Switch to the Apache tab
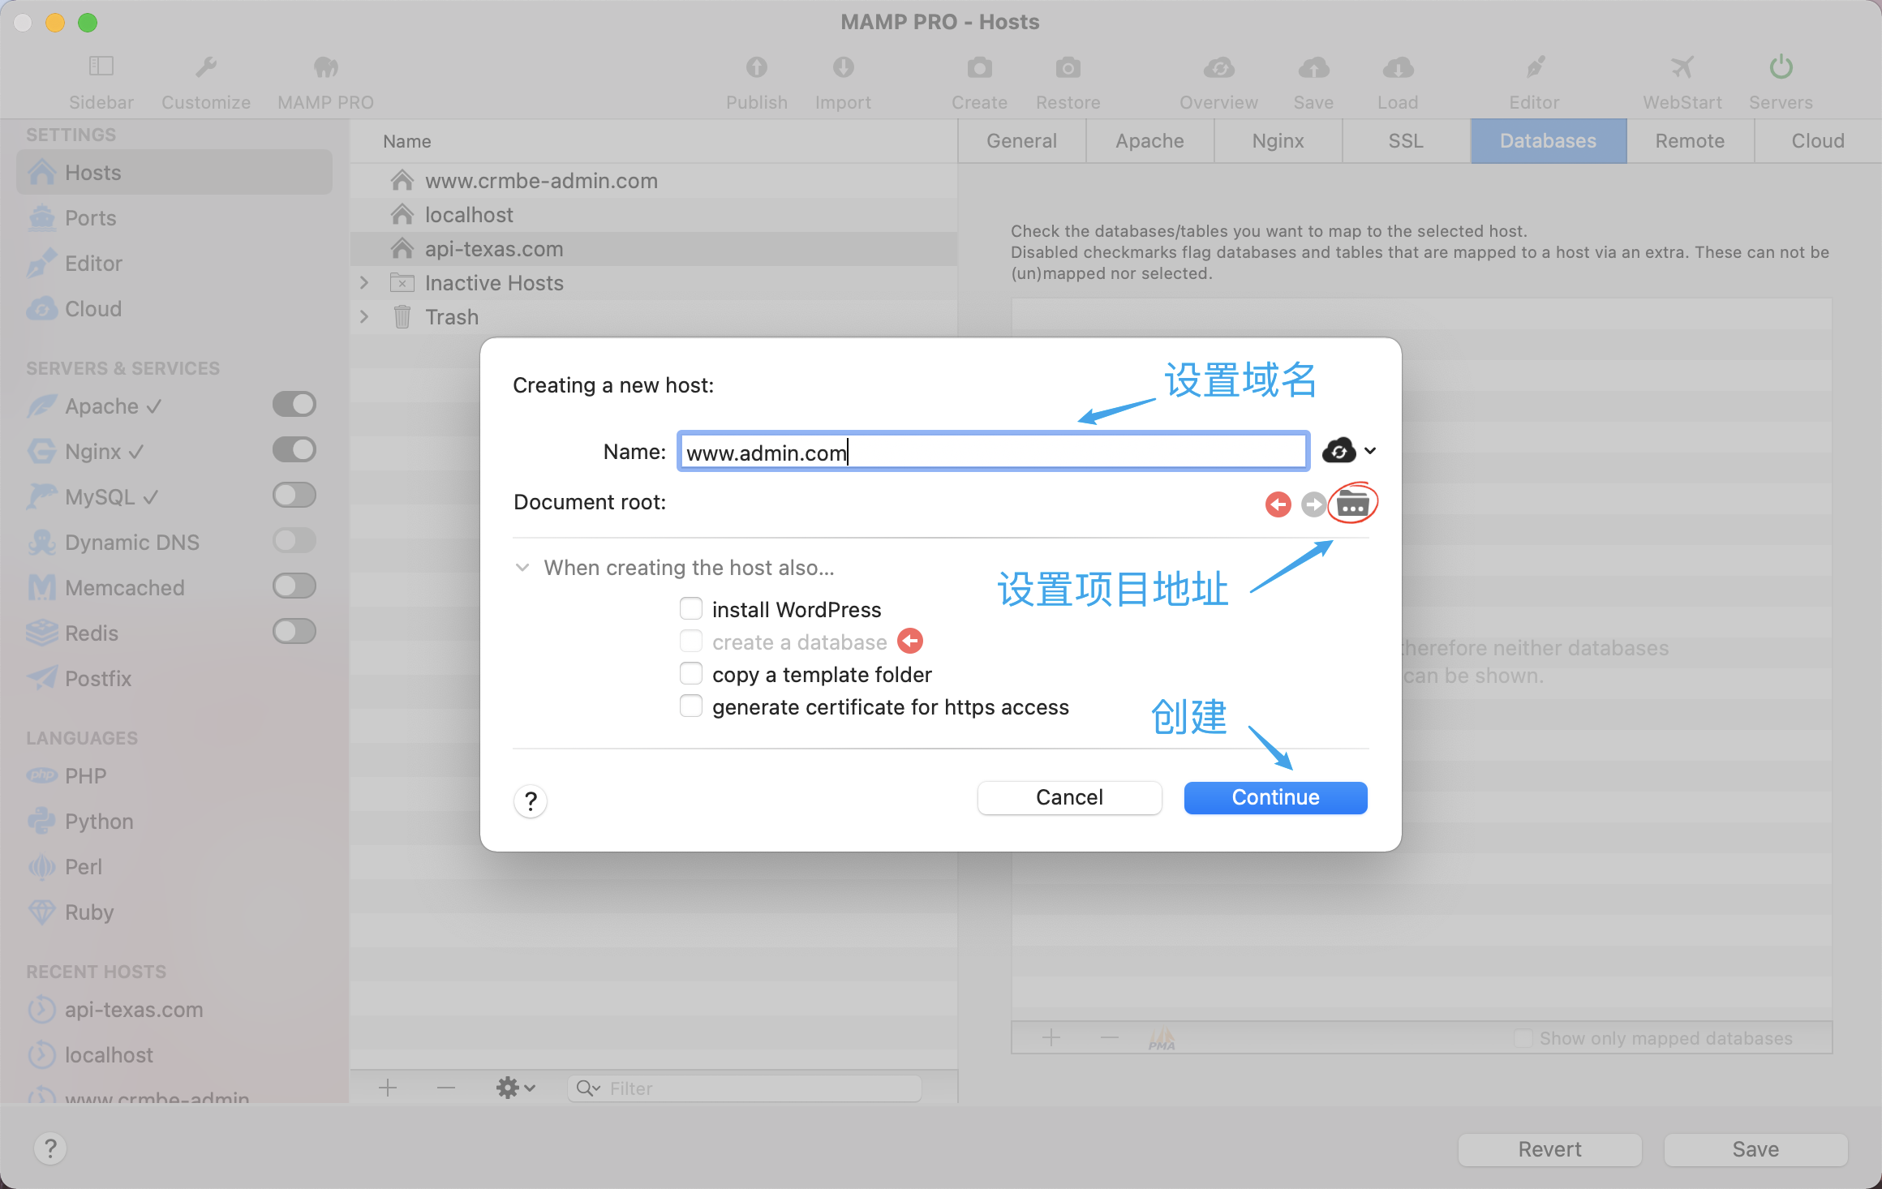Viewport: 1882px width, 1189px height. point(1149,141)
